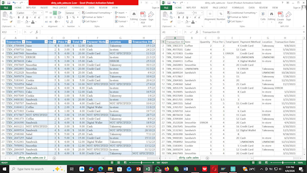Click Insert in left Cells group
307x173 pixels.
[121, 13]
